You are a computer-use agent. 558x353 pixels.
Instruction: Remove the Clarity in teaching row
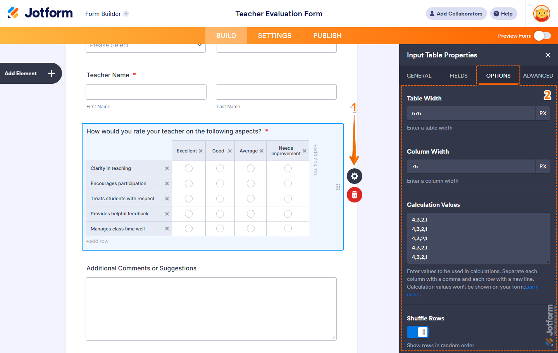click(x=167, y=168)
